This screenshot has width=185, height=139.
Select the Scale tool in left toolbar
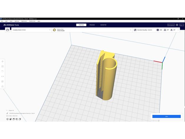click(x=3, y=66)
